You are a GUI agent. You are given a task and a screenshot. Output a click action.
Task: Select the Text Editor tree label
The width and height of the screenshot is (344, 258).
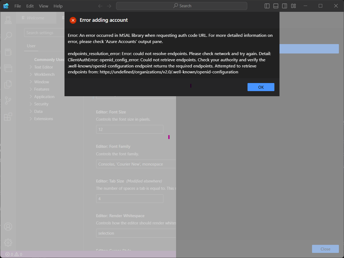[44, 67]
